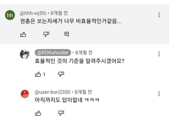Viewport: 169px width, 131px height.
Task: Open the red @user-bori2350 avatar
Action: point(25,94)
